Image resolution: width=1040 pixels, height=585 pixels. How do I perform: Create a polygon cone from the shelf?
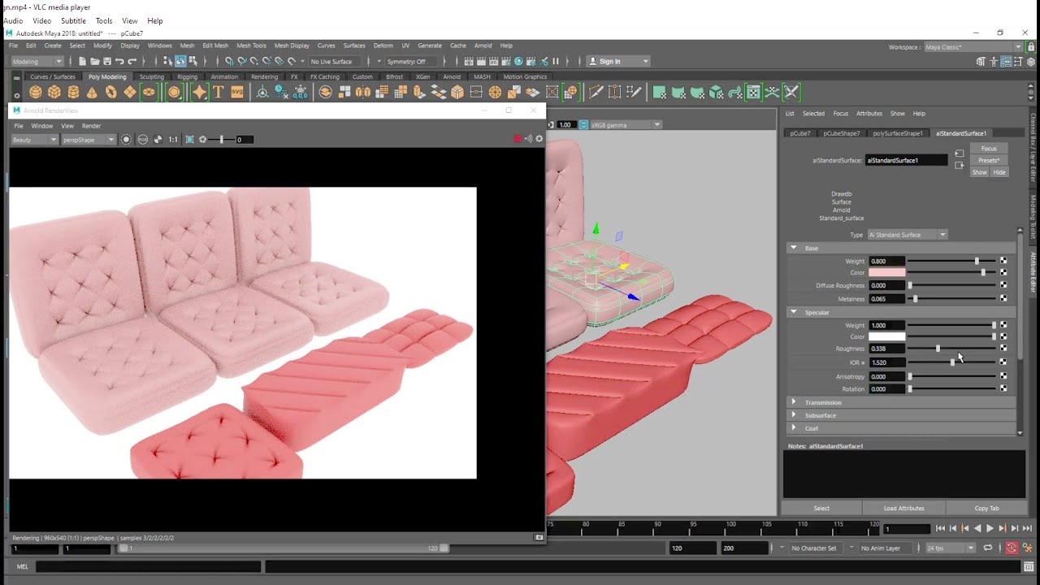(92, 93)
